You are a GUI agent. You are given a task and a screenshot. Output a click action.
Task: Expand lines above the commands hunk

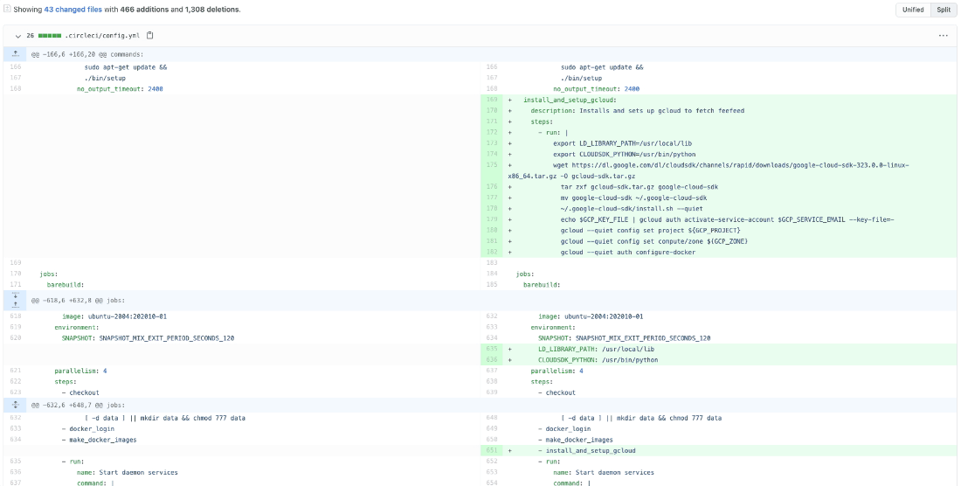tap(16, 54)
